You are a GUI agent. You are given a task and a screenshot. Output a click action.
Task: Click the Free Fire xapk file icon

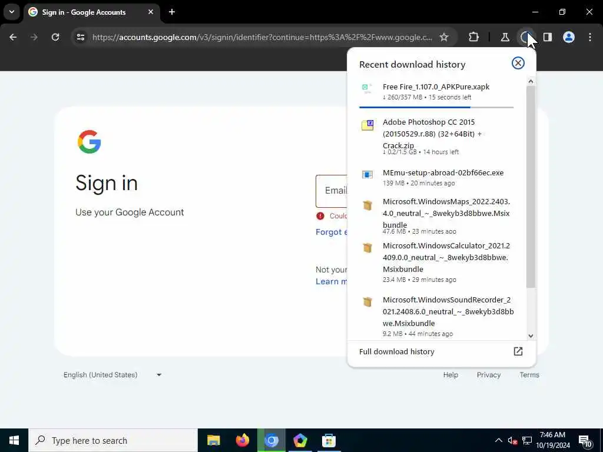(x=367, y=89)
